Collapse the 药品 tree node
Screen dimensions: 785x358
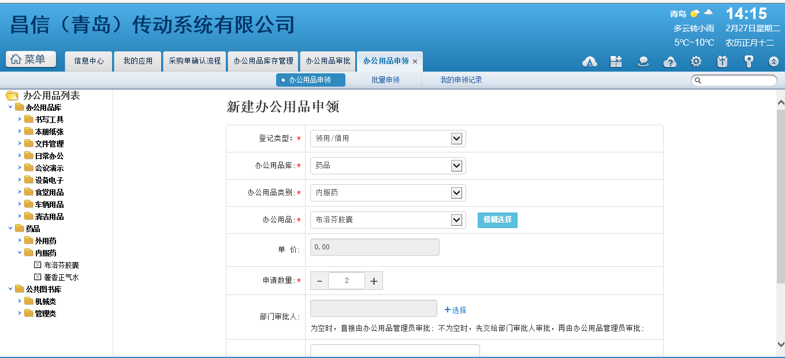tap(10, 229)
